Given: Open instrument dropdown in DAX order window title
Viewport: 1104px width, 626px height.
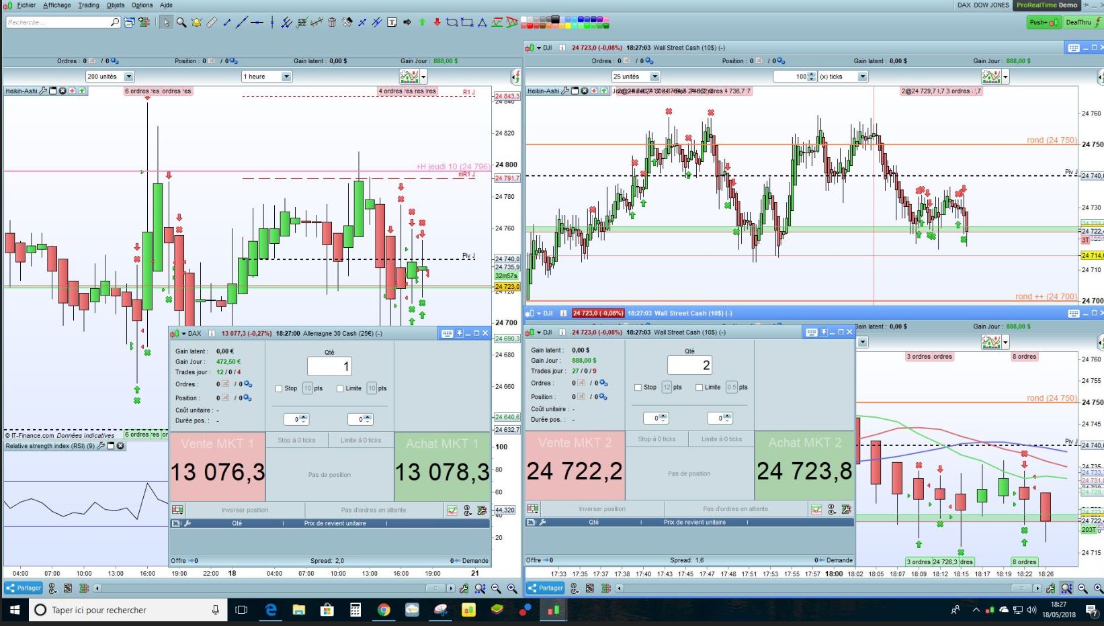Looking at the screenshot, I should tap(184, 333).
